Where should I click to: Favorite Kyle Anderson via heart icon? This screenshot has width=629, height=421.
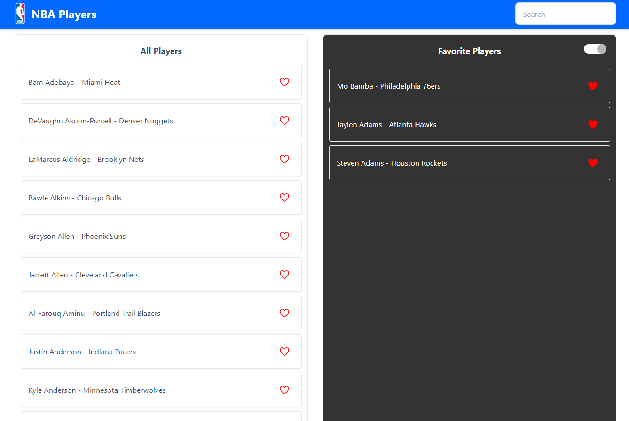tap(284, 390)
